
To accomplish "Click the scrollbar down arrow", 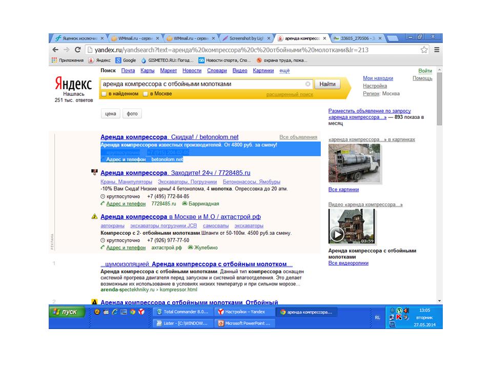I will click(439, 301).
